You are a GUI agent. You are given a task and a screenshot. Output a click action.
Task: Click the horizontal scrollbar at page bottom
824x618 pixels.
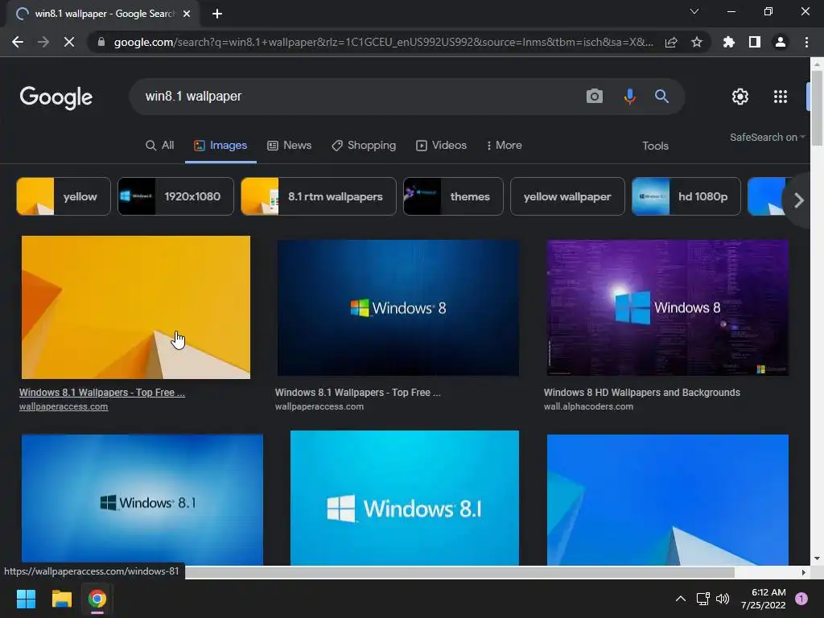459,572
